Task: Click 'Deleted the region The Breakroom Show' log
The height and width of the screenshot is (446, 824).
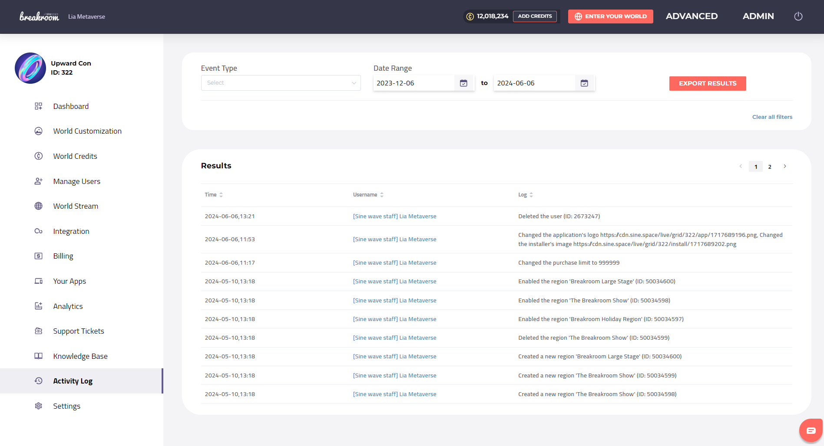Action: pos(594,338)
